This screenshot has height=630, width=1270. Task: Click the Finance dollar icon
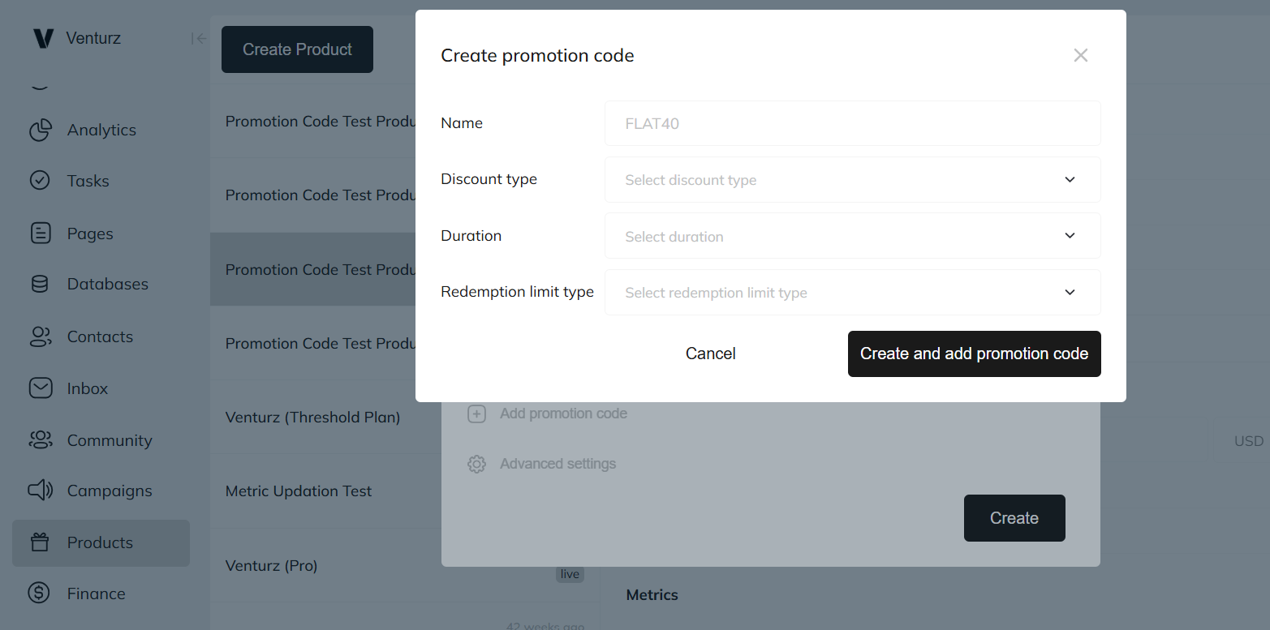pyautogui.click(x=40, y=594)
